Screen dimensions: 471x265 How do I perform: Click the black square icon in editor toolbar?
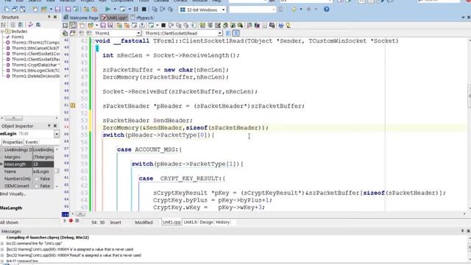163,26
